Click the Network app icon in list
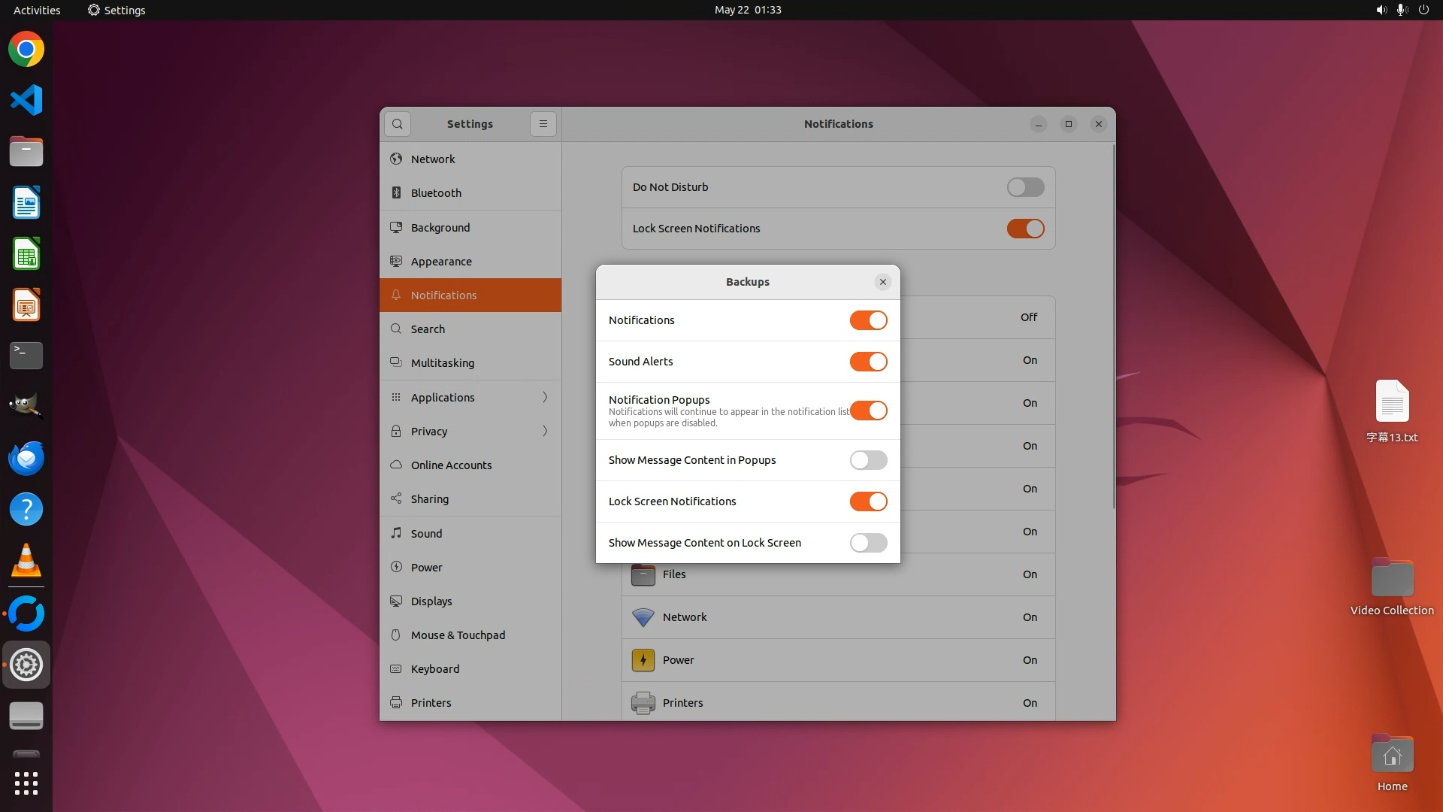Screen dimensions: 1443x812 coord(643,617)
